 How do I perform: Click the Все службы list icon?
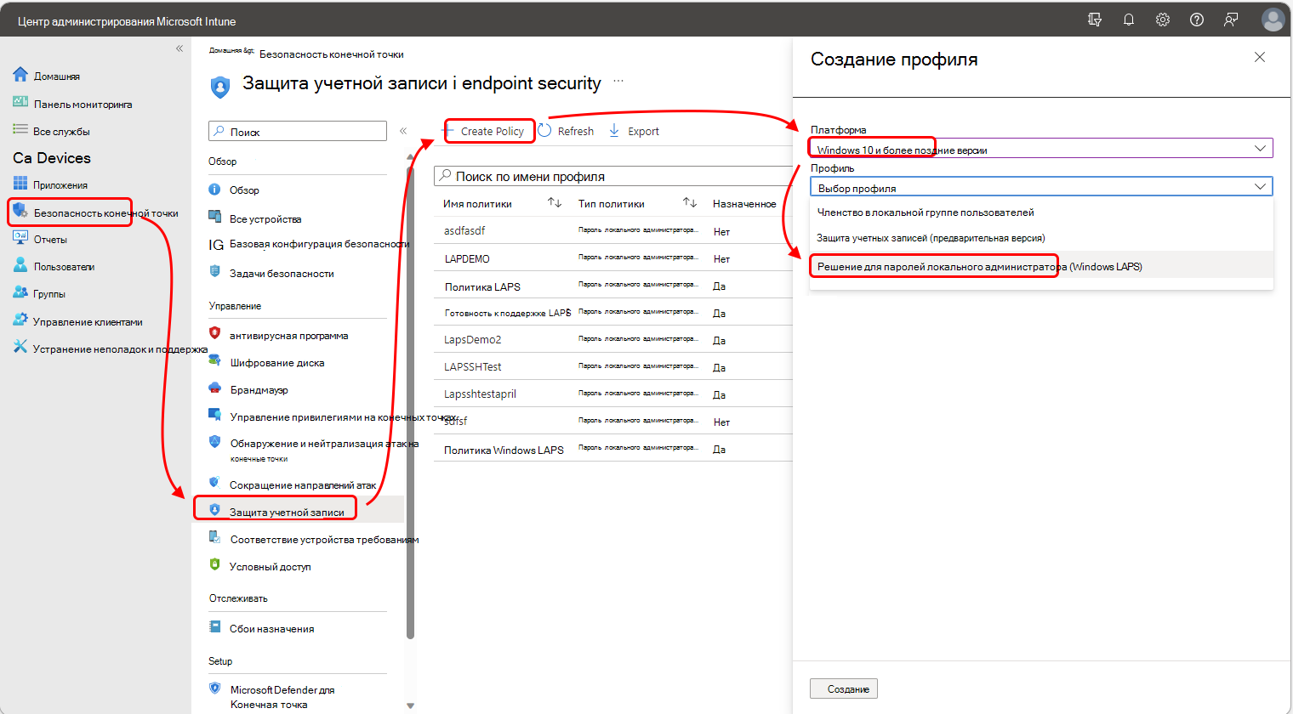(20, 129)
